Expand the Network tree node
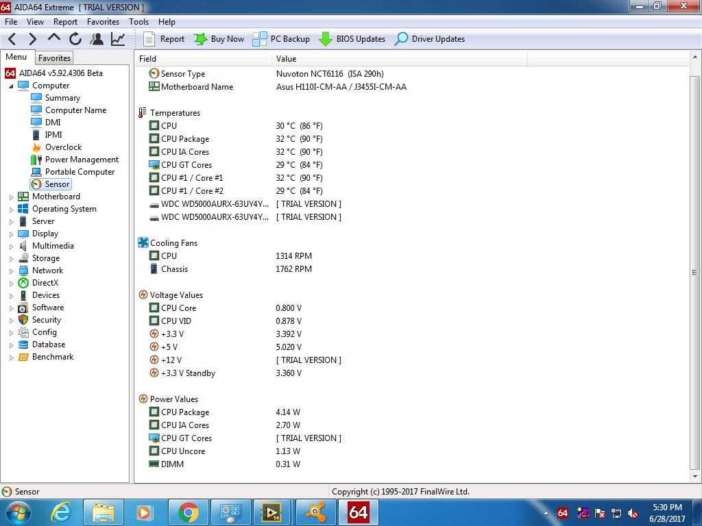702x526 pixels. pos(11,271)
